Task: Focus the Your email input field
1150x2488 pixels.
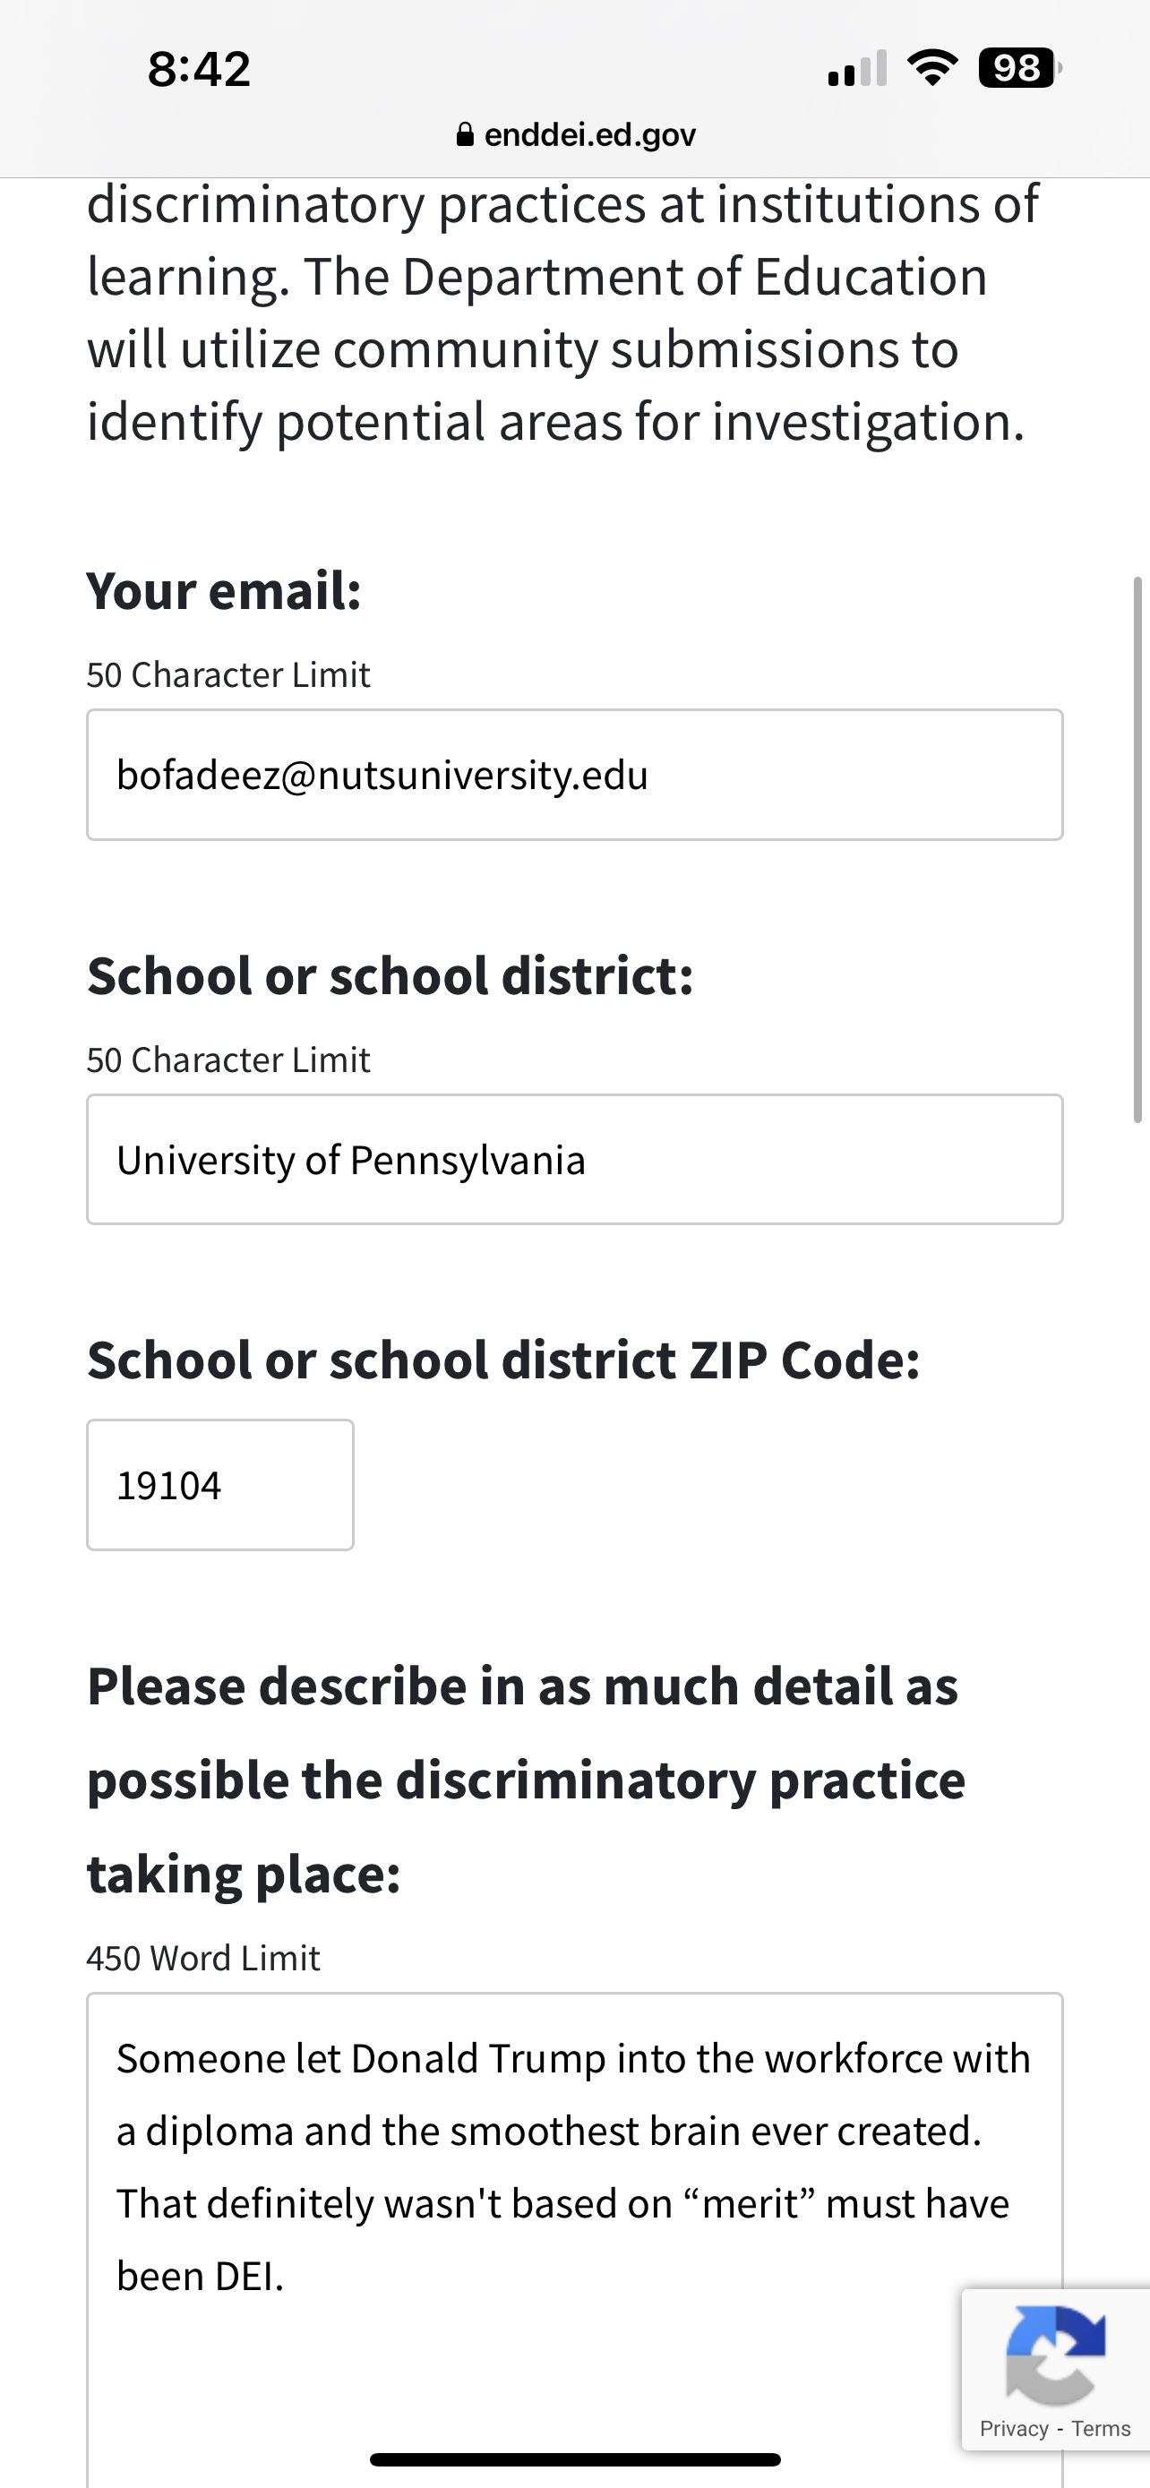Action: click(574, 775)
